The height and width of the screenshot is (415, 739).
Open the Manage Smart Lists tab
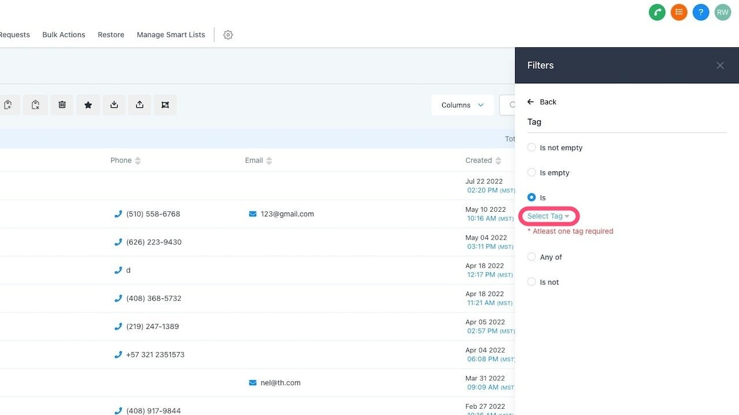tap(171, 35)
